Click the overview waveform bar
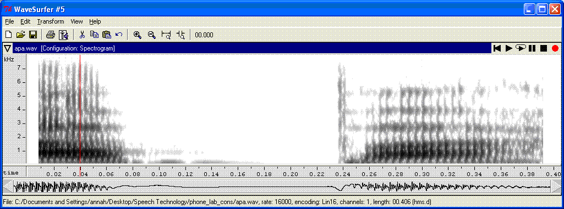 (282, 187)
